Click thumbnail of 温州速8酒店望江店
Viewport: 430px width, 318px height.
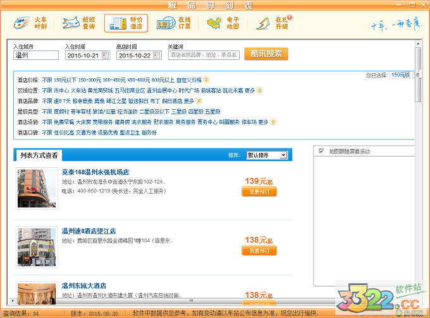pyautogui.click(x=37, y=247)
